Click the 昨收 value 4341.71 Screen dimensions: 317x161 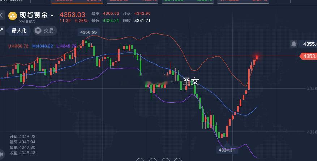(142, 21)
